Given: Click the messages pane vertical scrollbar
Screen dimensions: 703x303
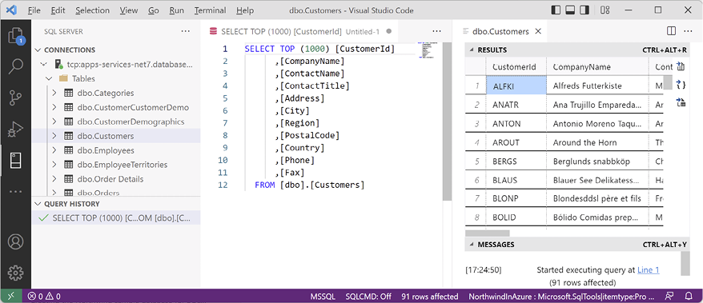Looking at the screenshot, I should coord(685,264).
